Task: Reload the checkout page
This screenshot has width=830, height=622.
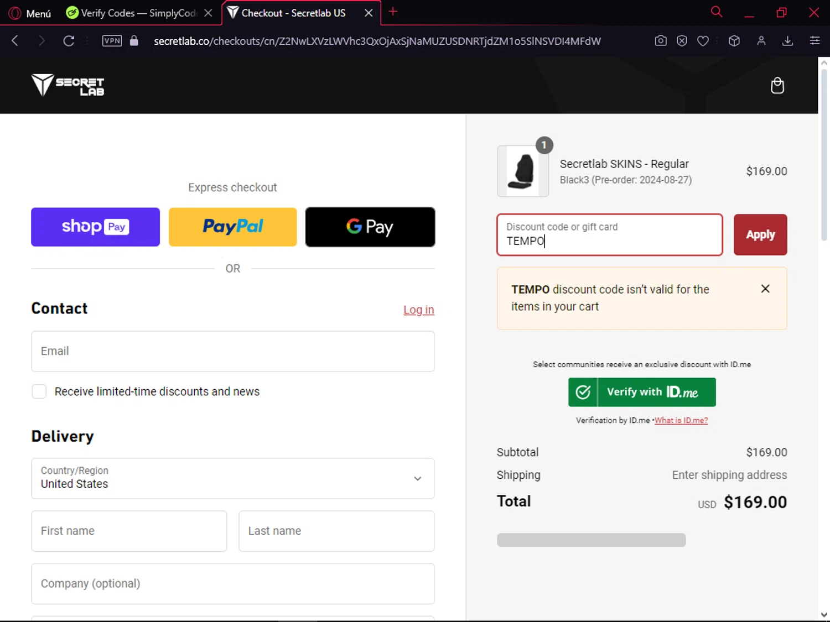Action: point(69,40)
